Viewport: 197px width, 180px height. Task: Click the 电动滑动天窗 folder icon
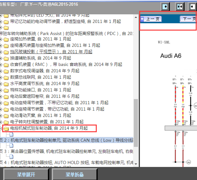pos(6,116)
